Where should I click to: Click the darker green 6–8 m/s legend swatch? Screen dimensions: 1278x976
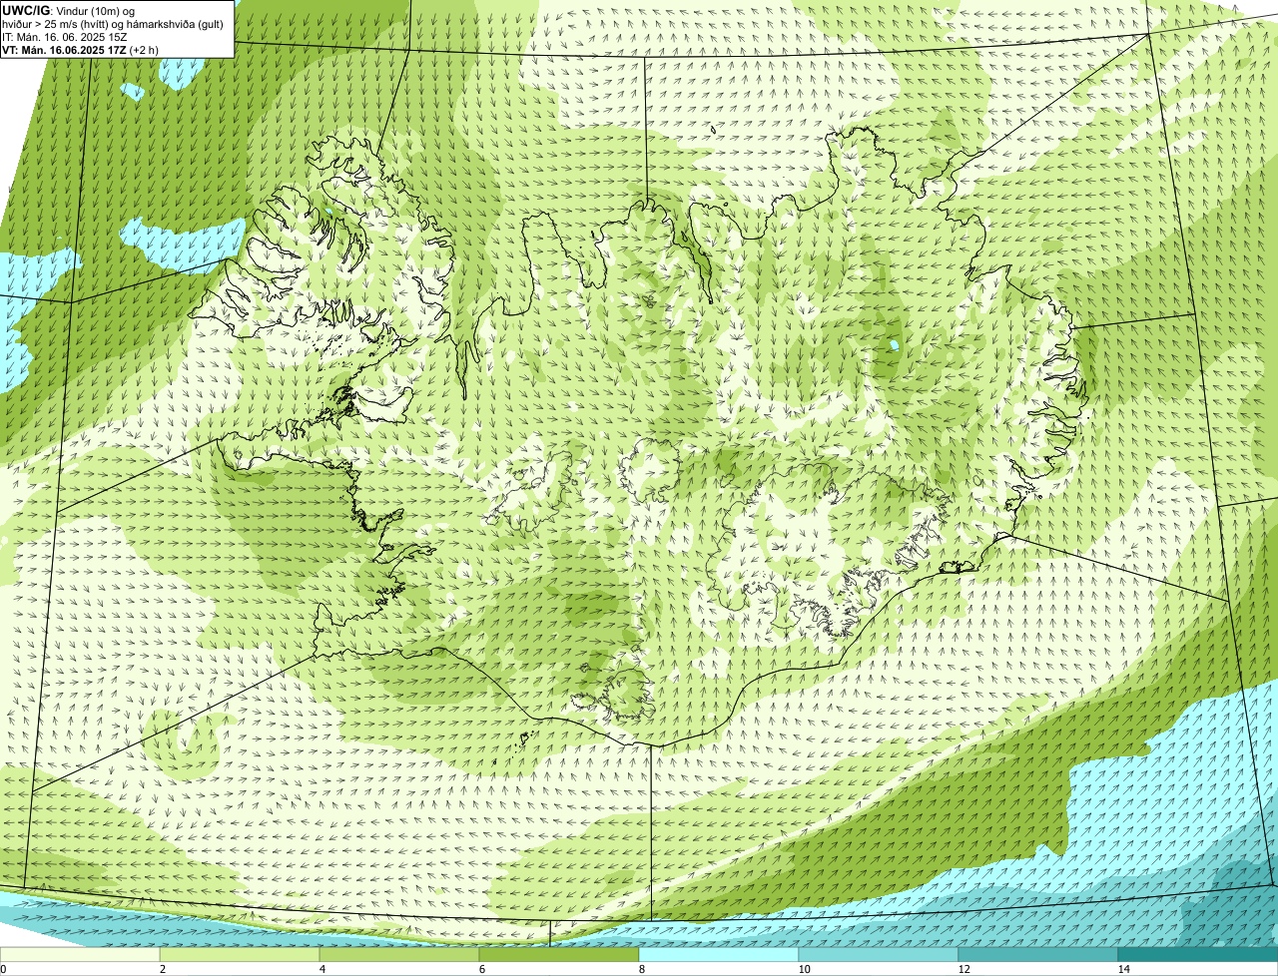[559, 954]
